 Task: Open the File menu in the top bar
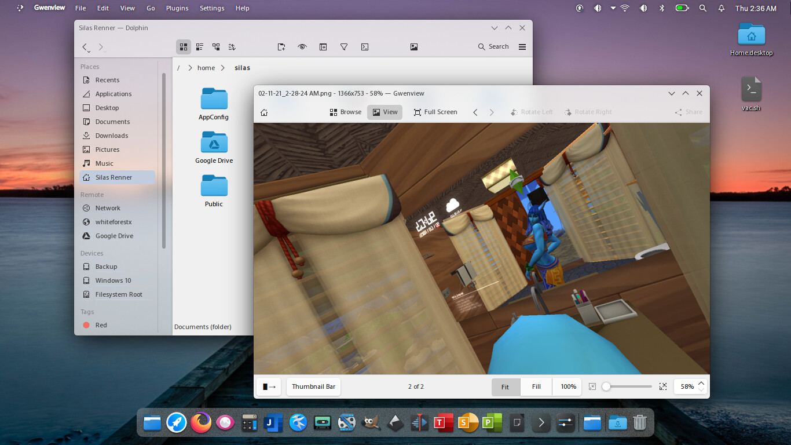tap(80, 8)
